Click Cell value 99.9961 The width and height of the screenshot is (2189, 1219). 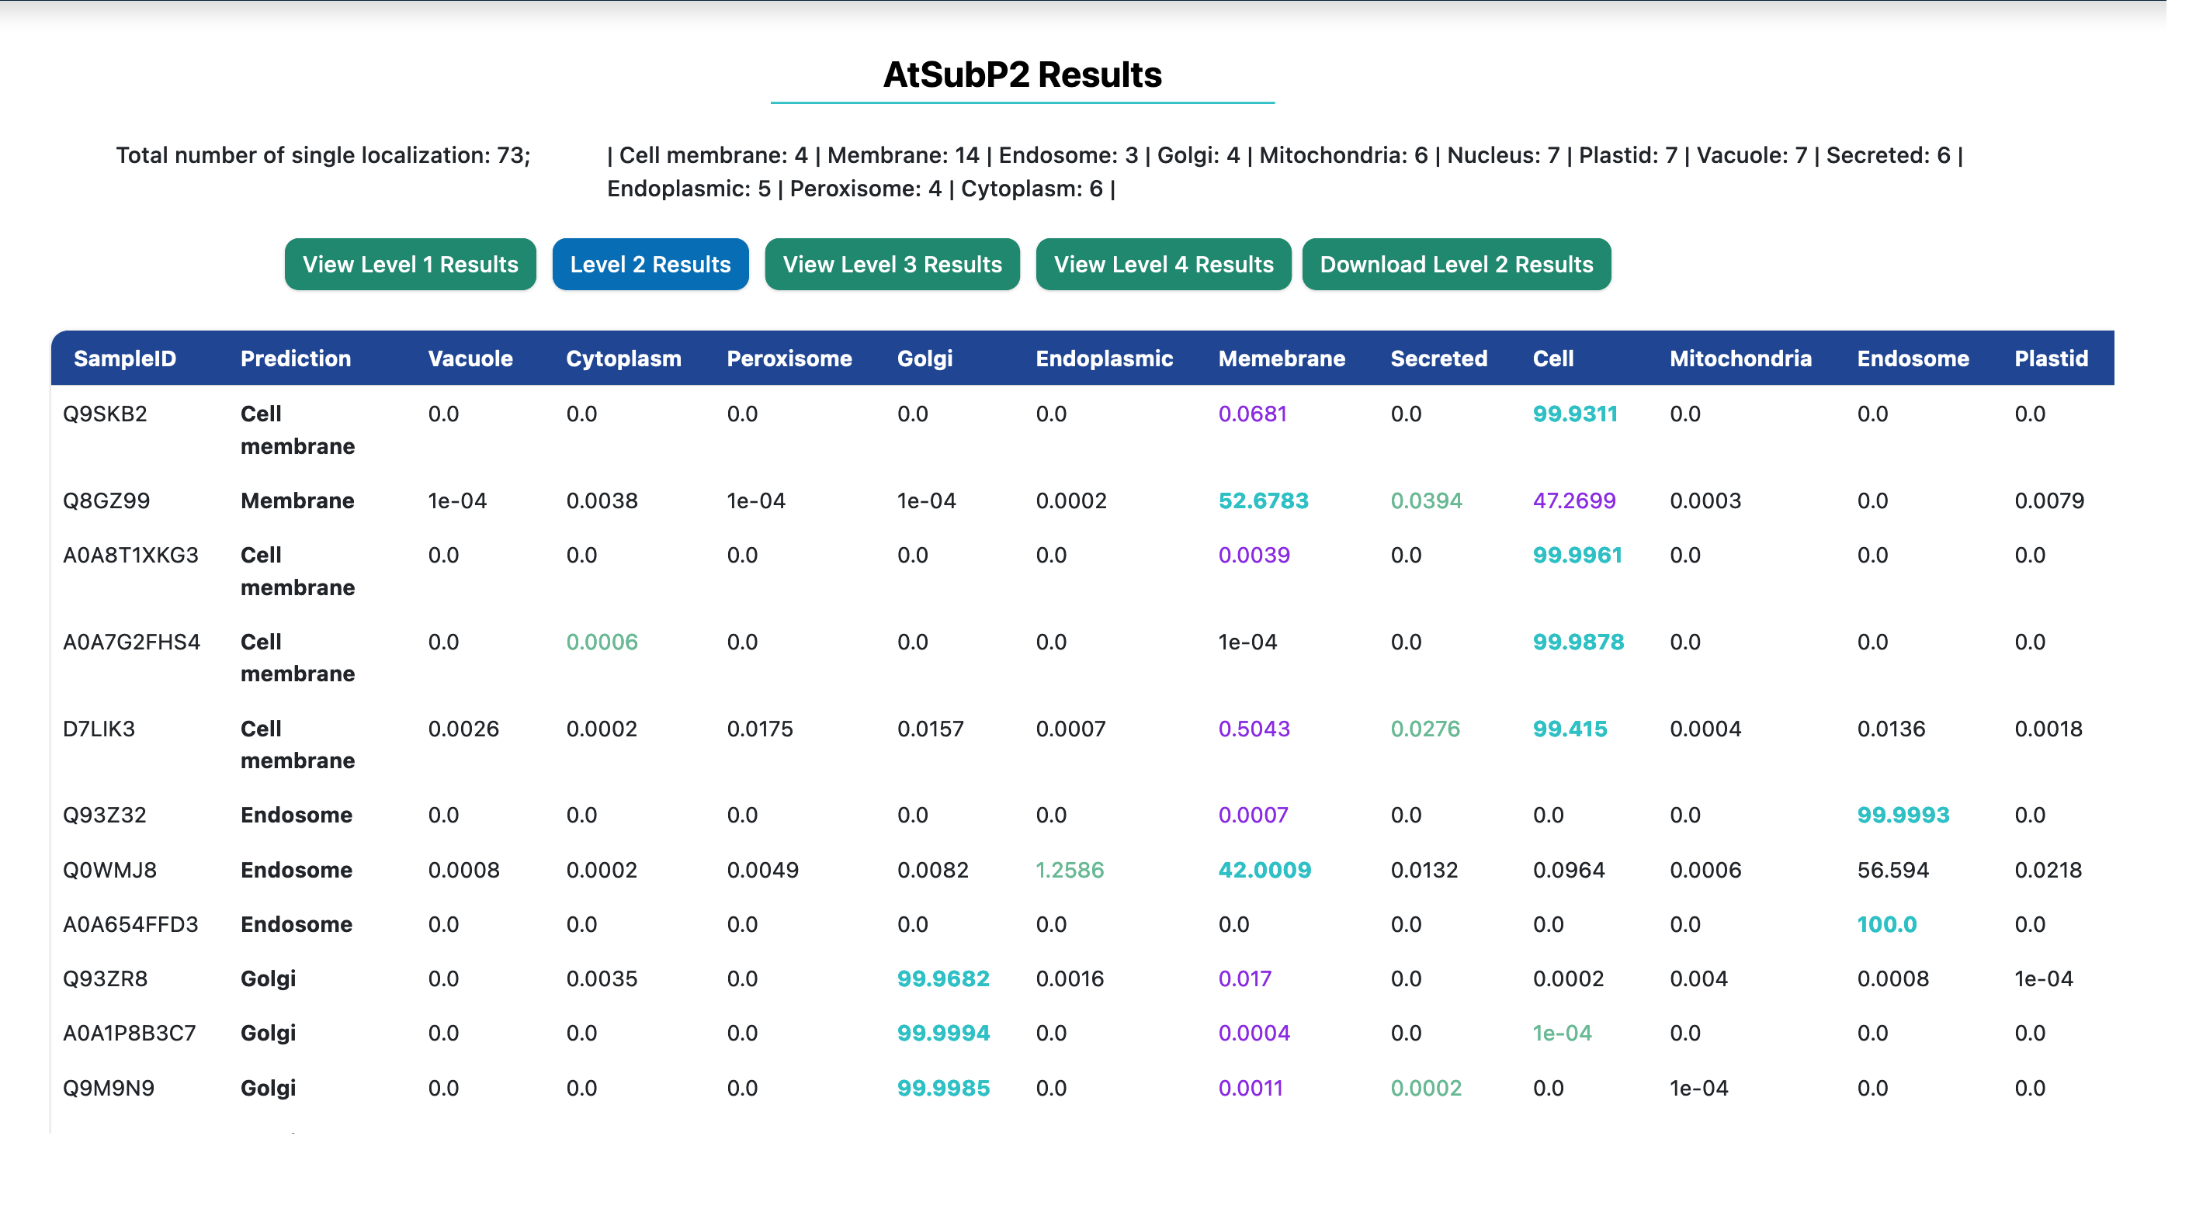coord(1577,555)
